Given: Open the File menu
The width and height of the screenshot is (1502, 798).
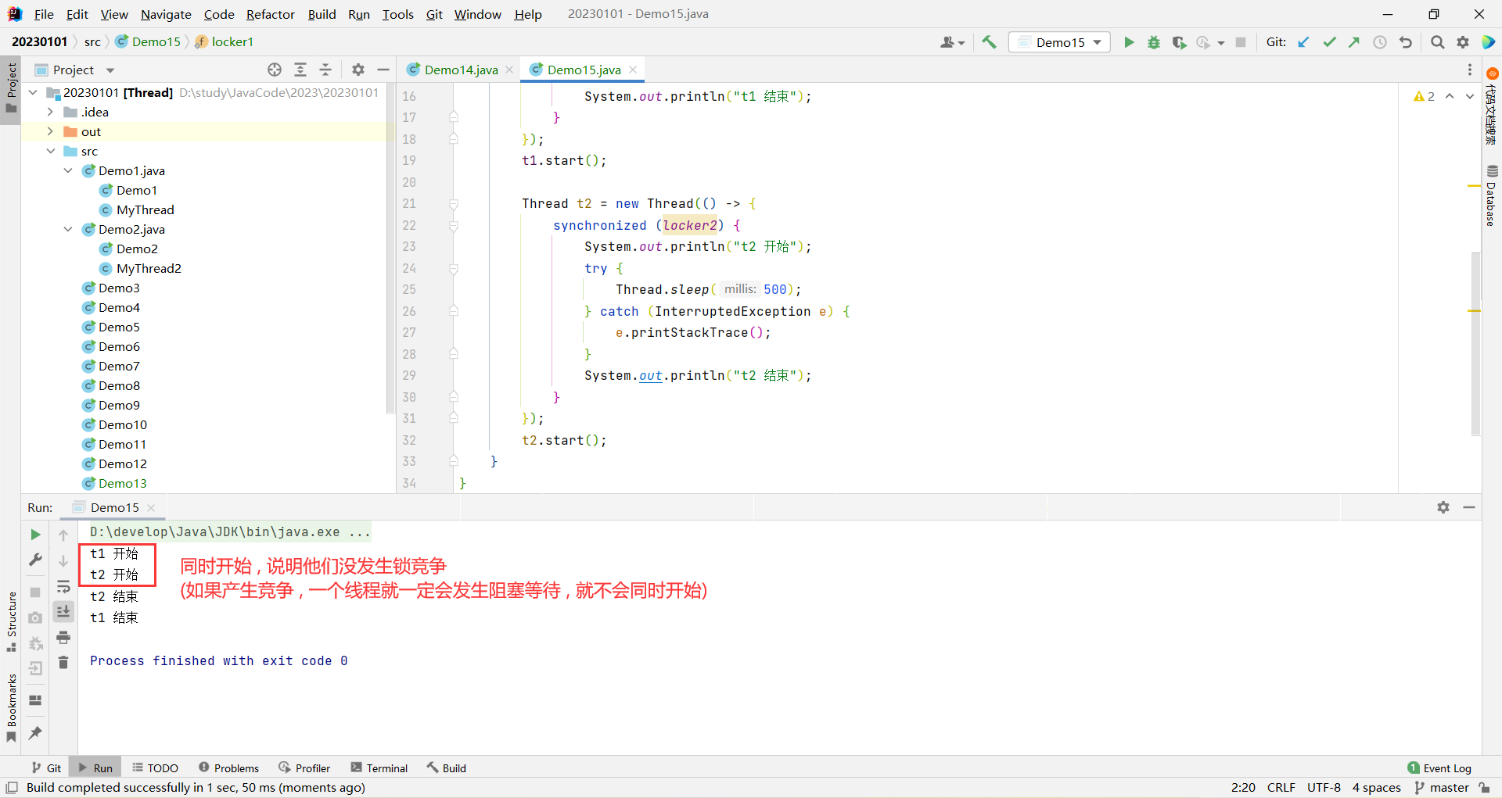Looking at the screenshot, I should pos(44,14).
